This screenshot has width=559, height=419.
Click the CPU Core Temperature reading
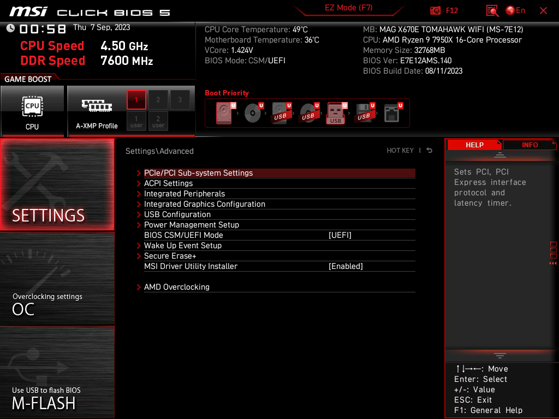pos(256,29)
